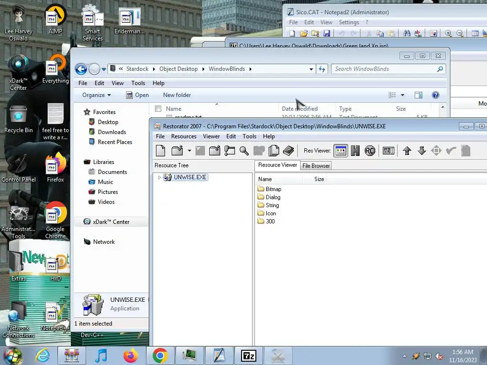Click New folder in Explorer toolbar

177,95
